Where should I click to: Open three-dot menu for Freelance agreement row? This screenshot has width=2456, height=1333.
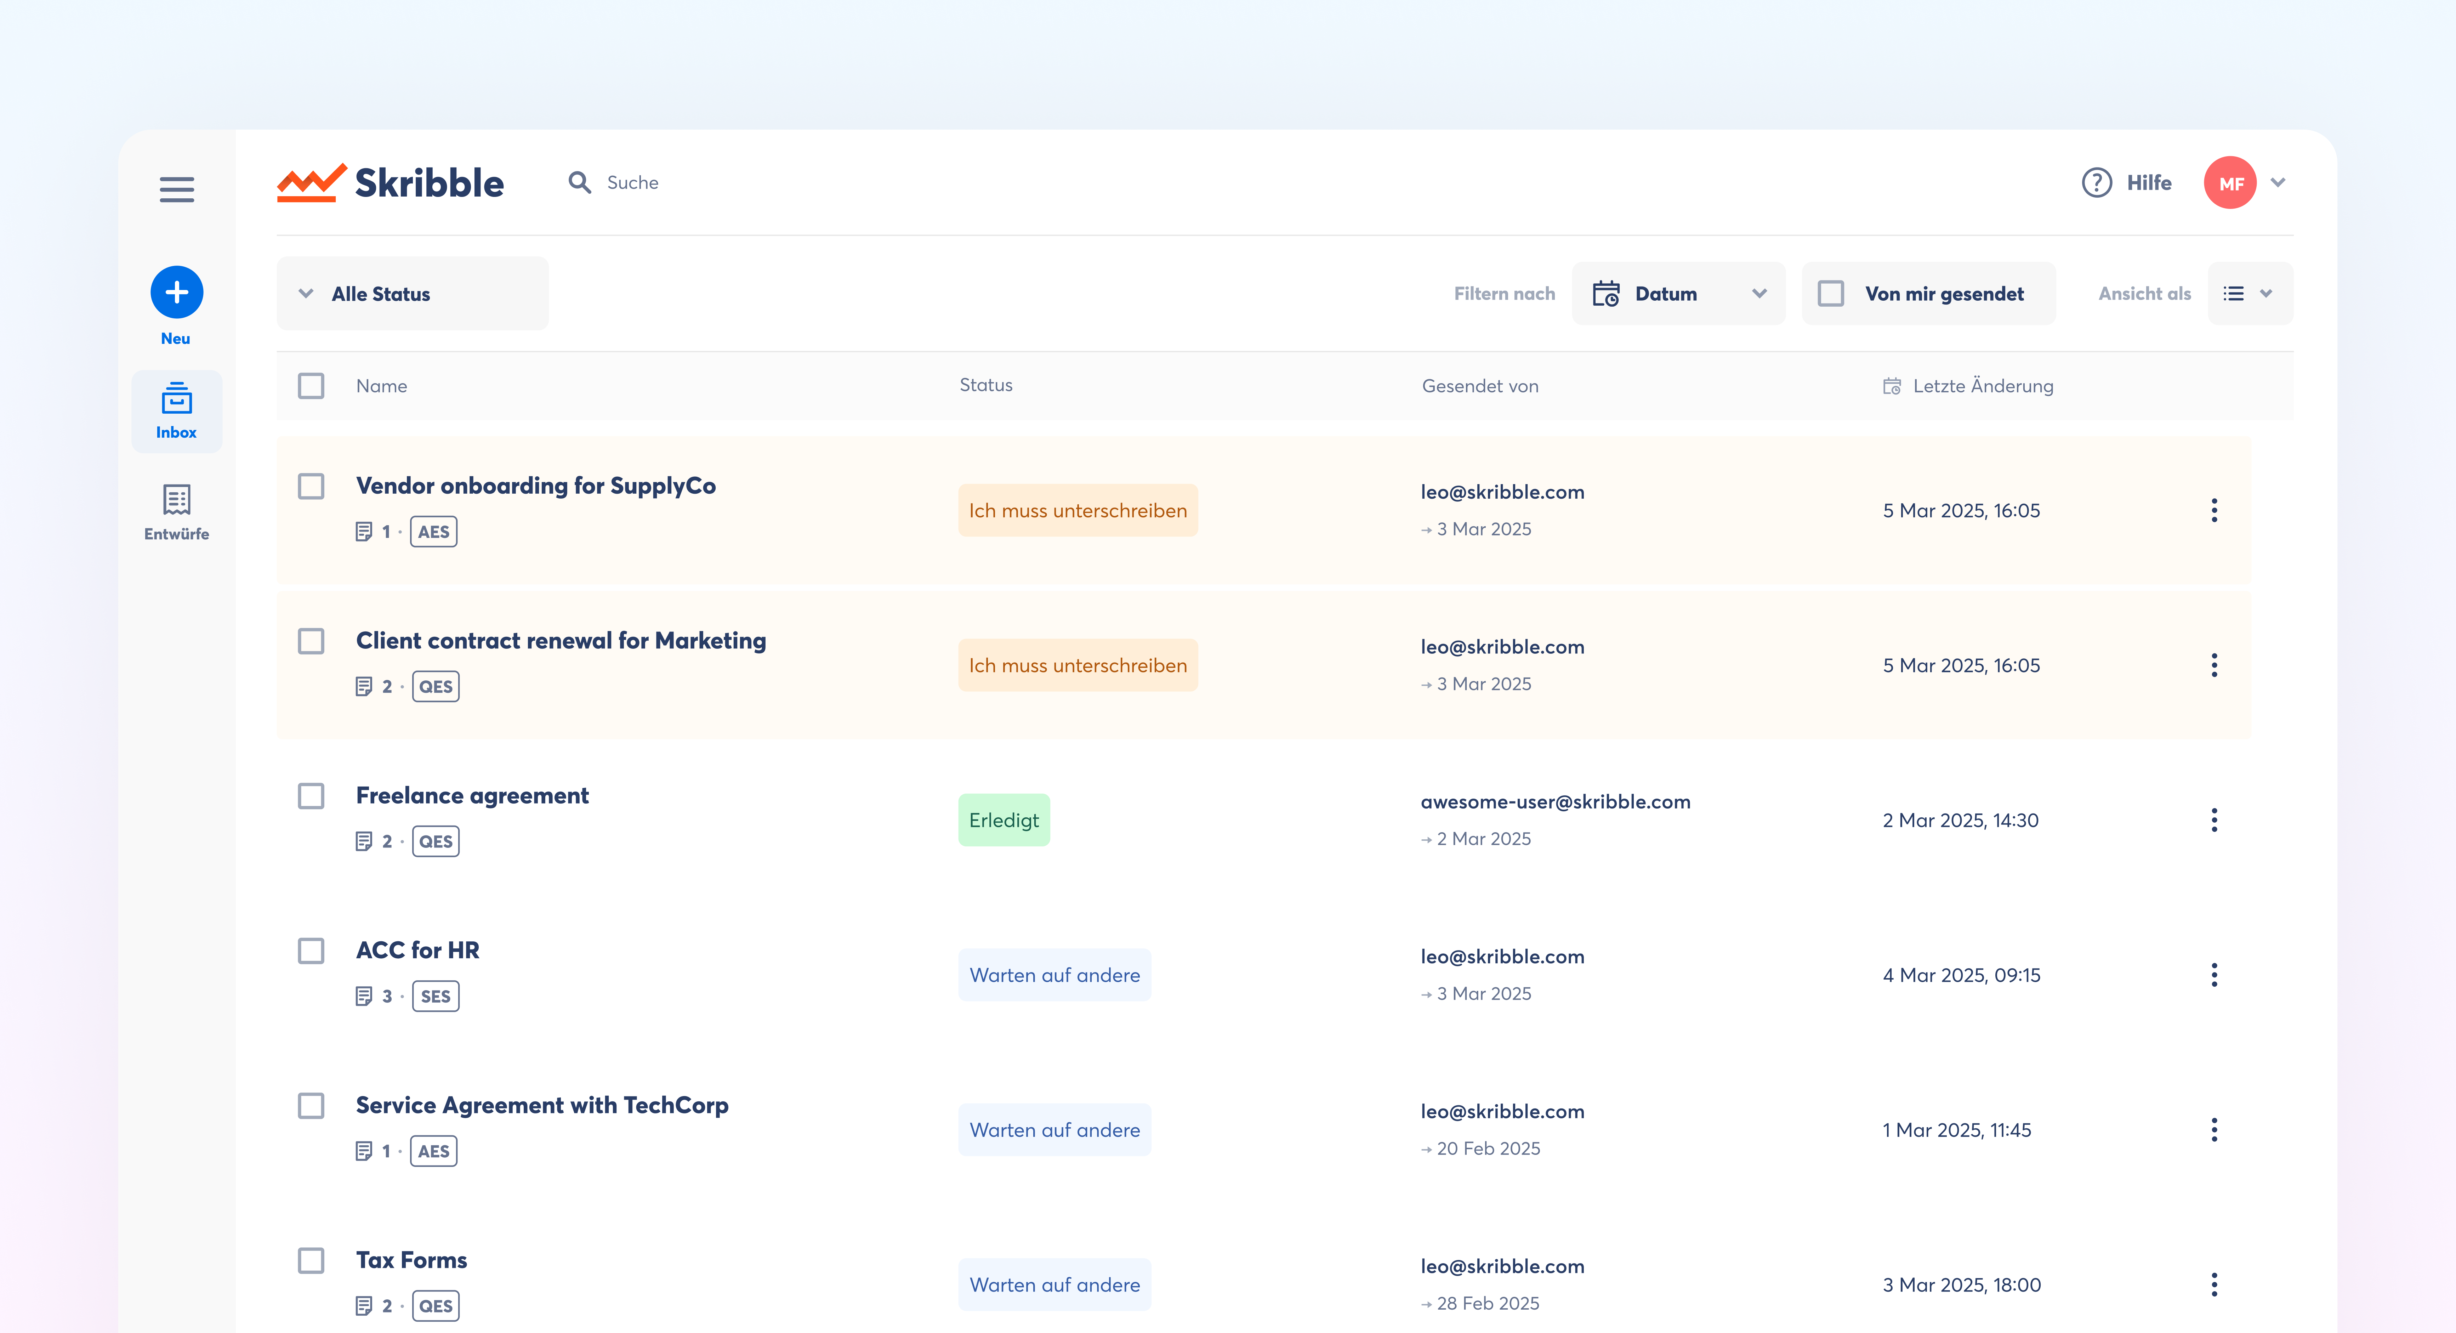pyautogui.click(x=2214, y=820)
